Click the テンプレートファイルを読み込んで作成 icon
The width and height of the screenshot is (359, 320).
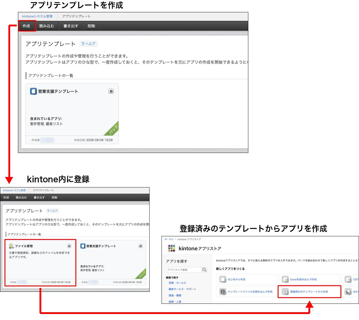point(223,292)
